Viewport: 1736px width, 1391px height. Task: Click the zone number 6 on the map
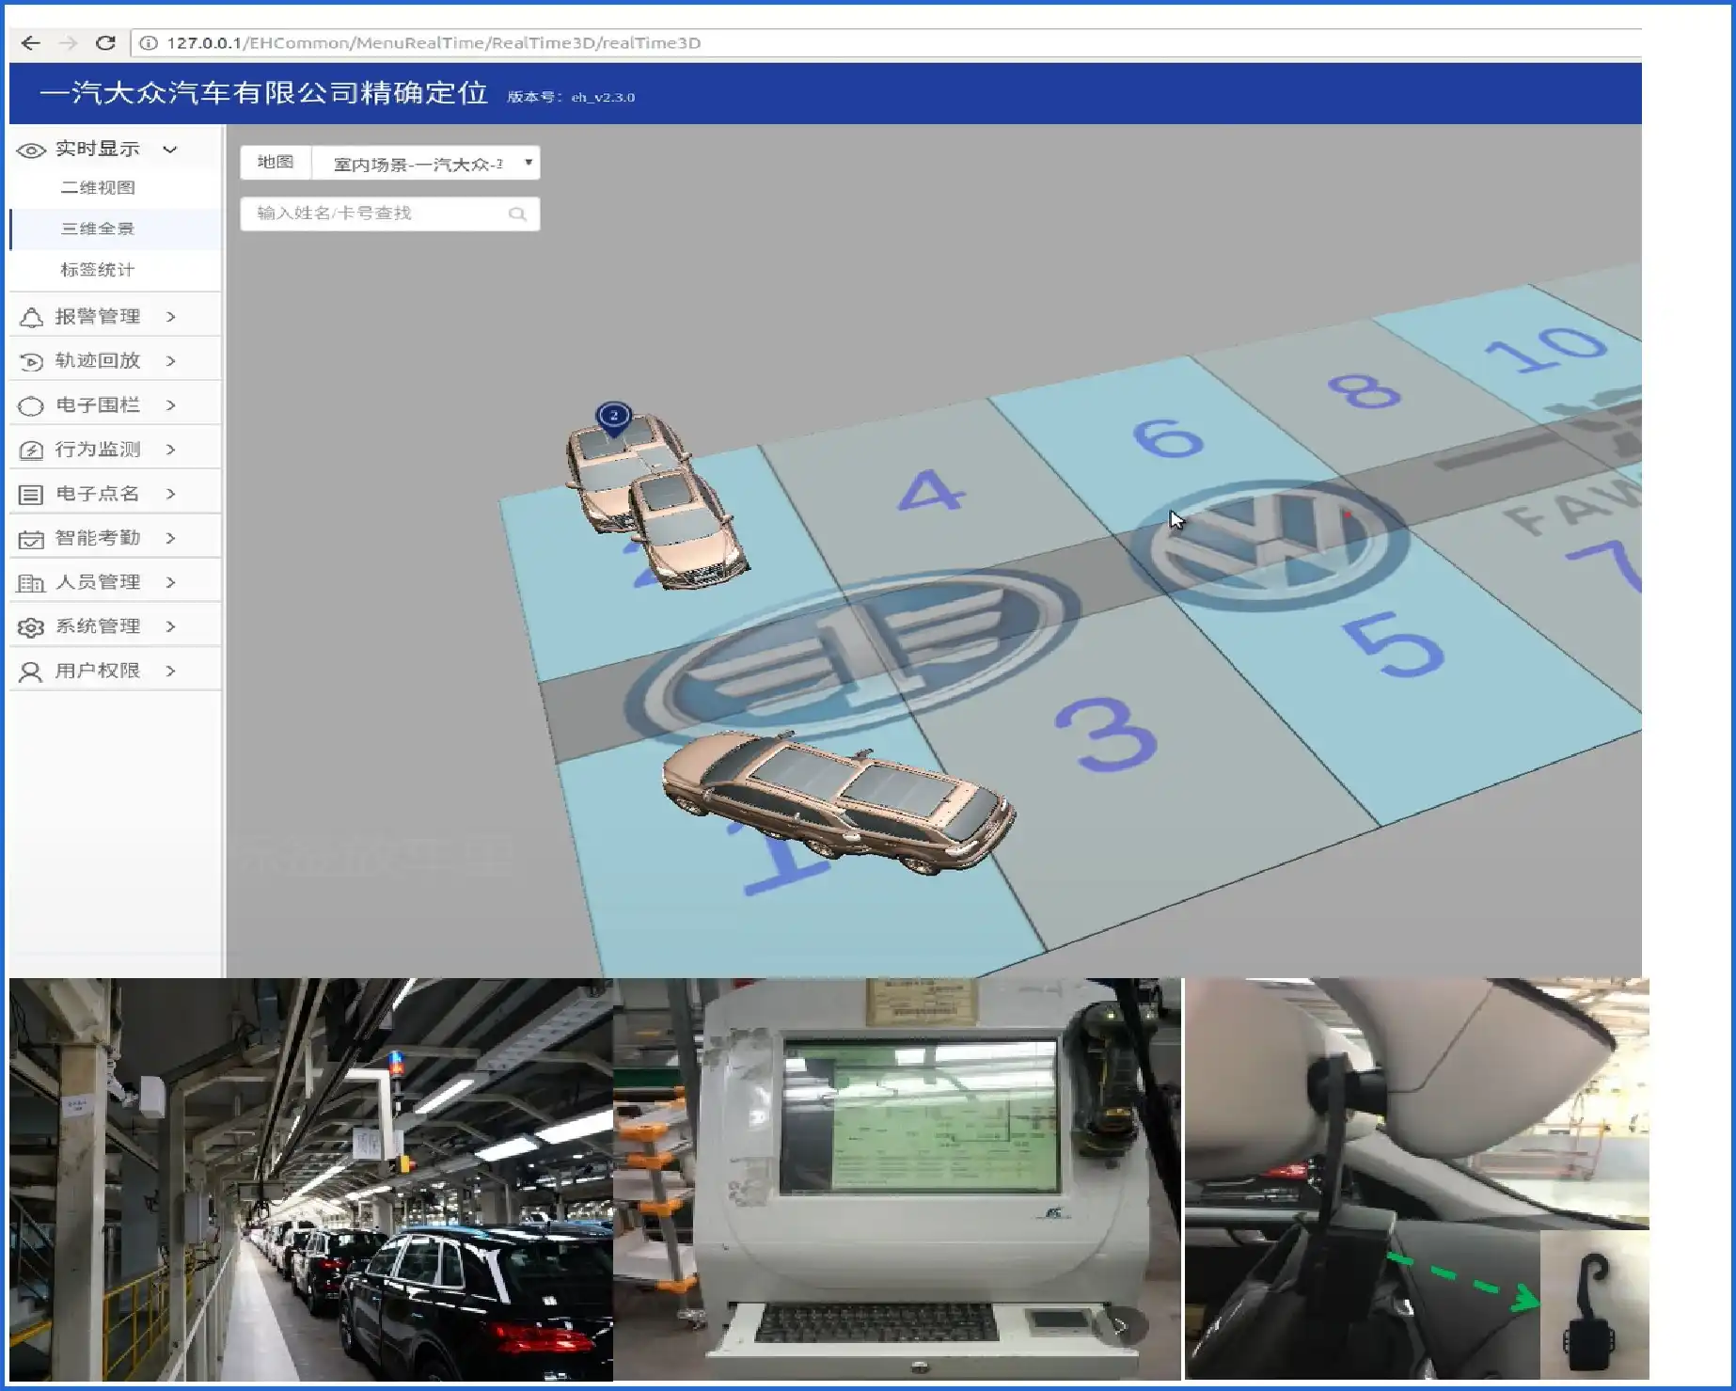tap(1168, 438)
